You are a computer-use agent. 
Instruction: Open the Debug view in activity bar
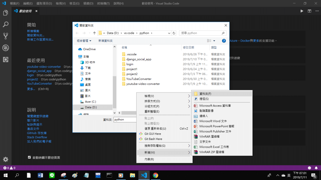6,48
